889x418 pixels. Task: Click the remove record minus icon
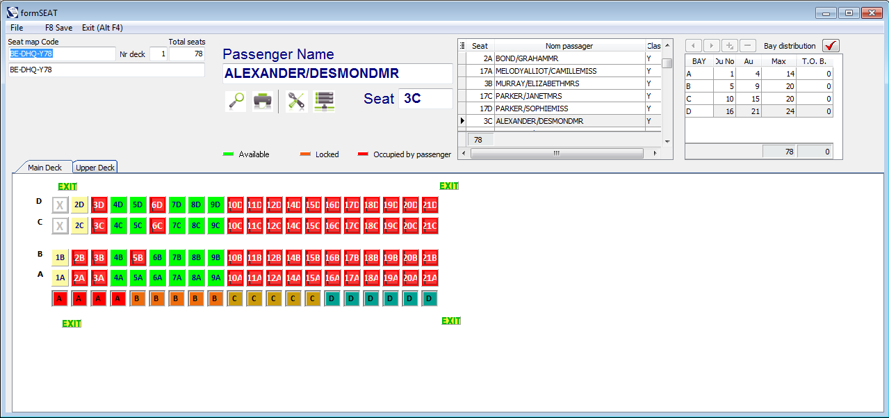tap(748, 46)
